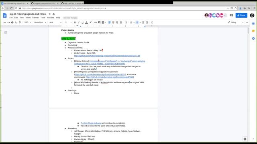Open the Add-ons menu
257x144 pixels.
click(x=51, y=18)
